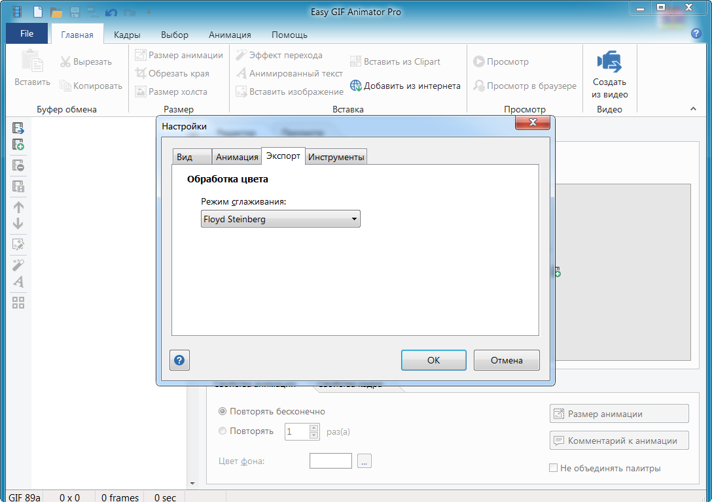Click Комментарий к анимации button
Viewport: 712px width, 502px height.
pos(619,441)
